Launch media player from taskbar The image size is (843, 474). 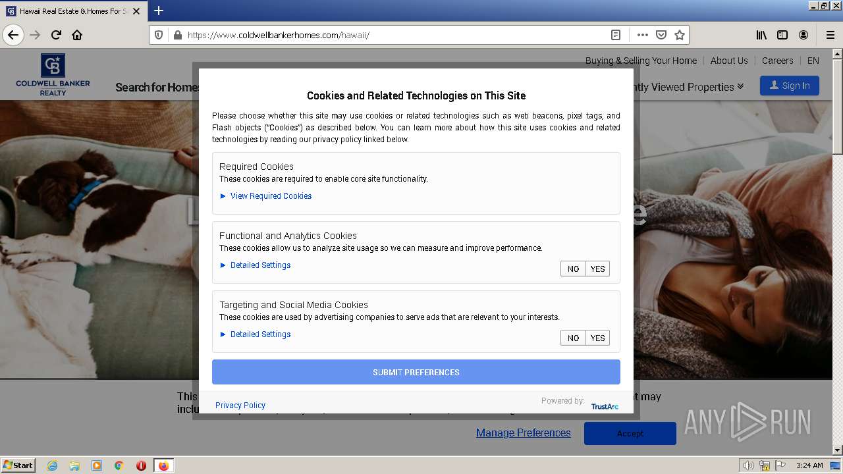pyautogui.click(x=97, y=465)
